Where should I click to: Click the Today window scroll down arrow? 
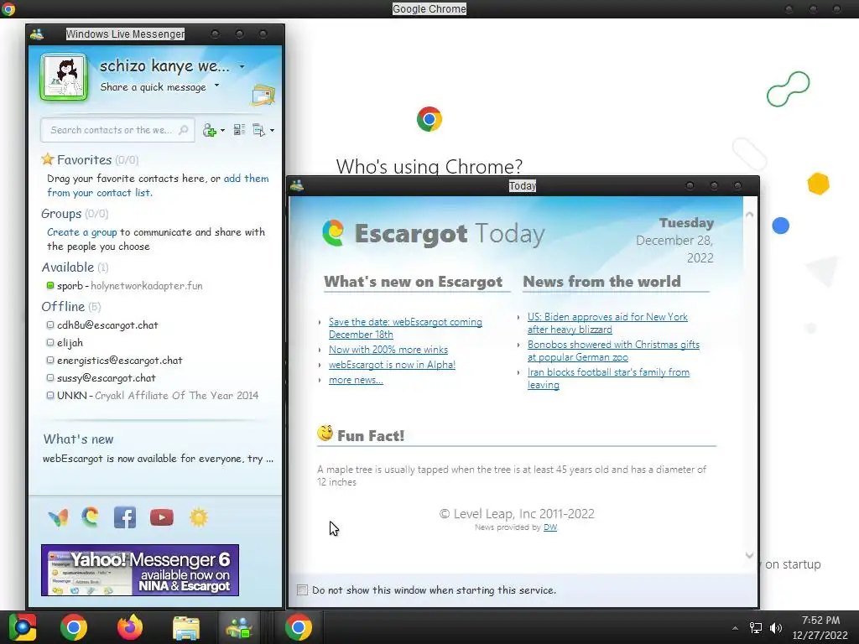point(749,555)
